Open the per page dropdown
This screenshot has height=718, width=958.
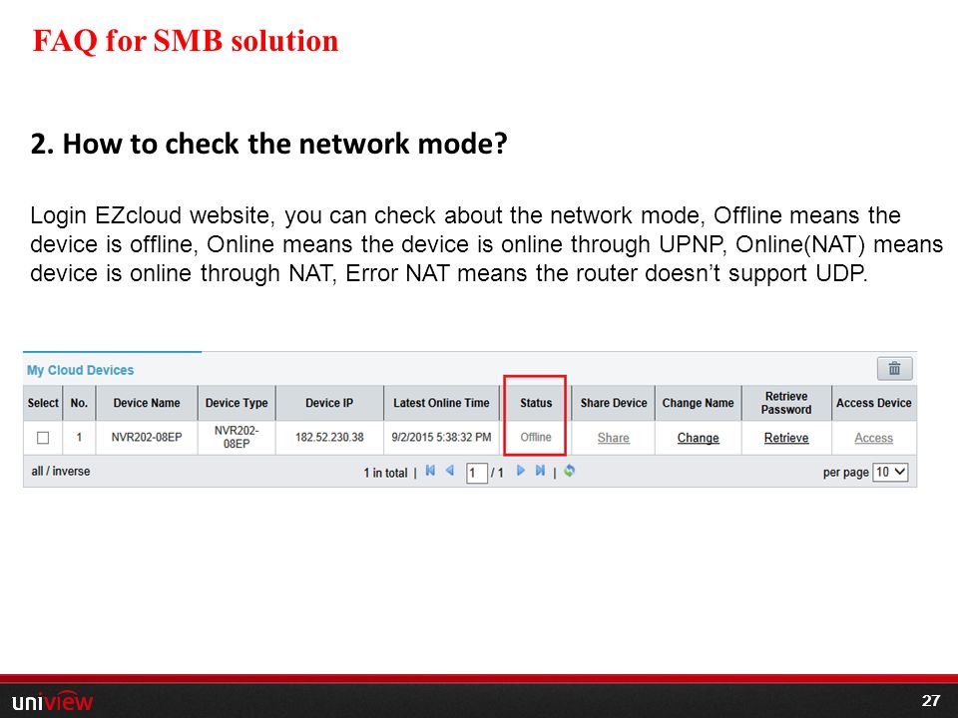click(x=890, y=472)
